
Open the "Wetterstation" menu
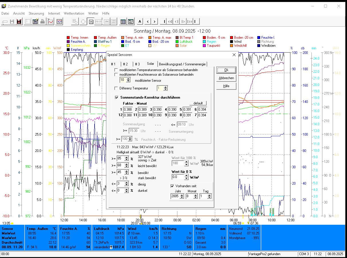pos(74,13)
